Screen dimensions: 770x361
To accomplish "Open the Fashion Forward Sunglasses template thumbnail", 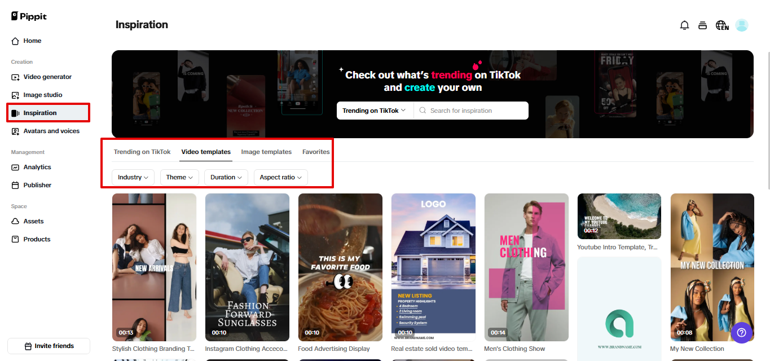I will [247, 267].
